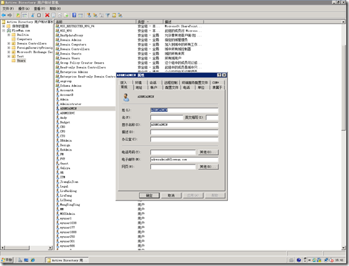Select Administrator user in the list
This screenshot has width=349, height=266.
pos(71,104)
